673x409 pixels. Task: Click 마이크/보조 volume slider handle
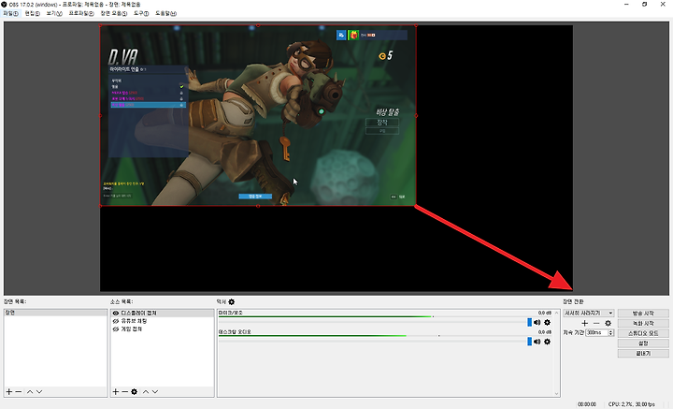[x=529, y=322]
